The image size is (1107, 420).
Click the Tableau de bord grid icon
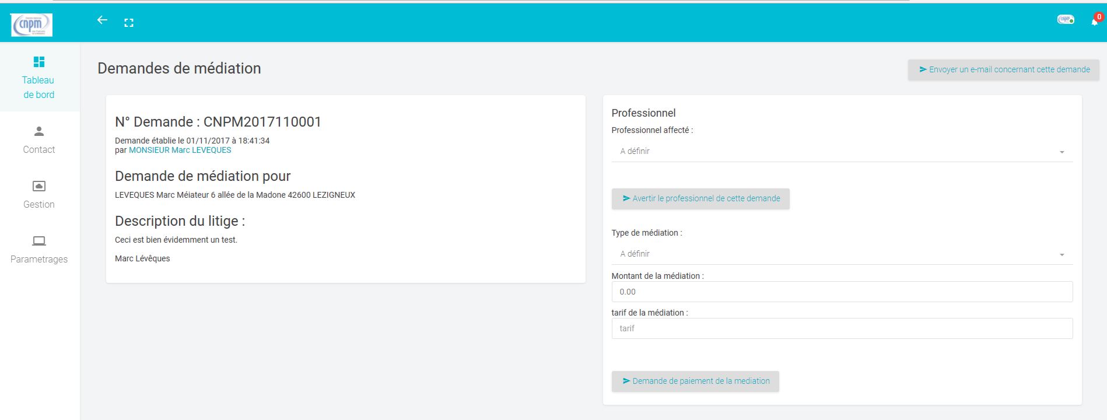point(39,62)
